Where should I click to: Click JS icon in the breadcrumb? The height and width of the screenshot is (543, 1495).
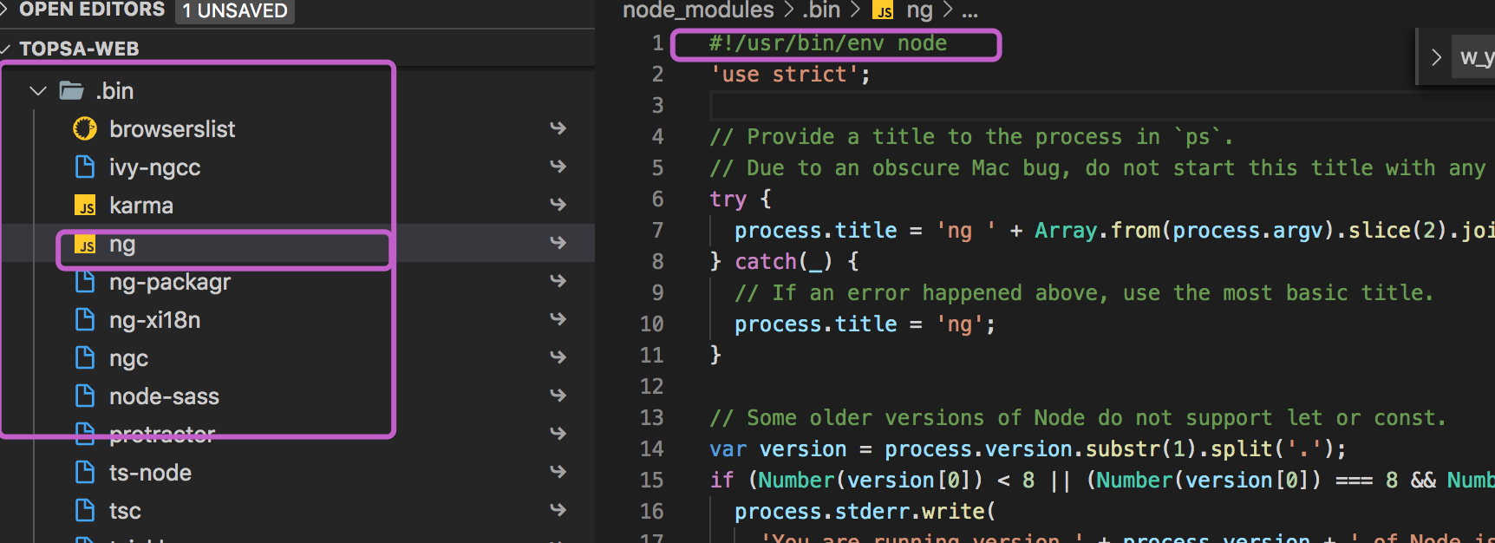tap(884, 10)
